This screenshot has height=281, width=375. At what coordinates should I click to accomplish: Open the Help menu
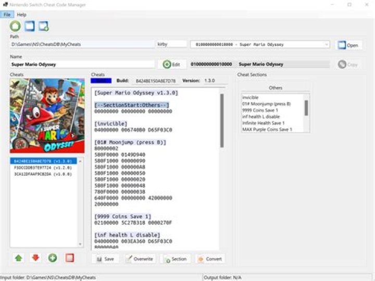click(21, 15)
